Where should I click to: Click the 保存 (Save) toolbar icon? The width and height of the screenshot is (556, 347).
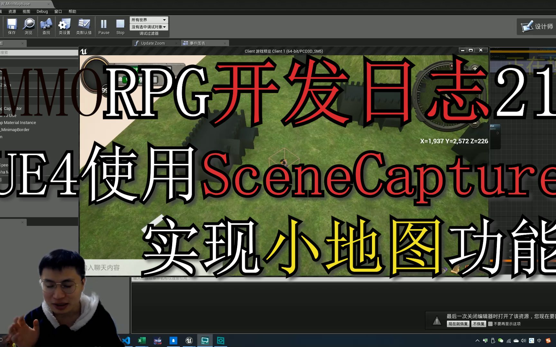click(11, 26)
